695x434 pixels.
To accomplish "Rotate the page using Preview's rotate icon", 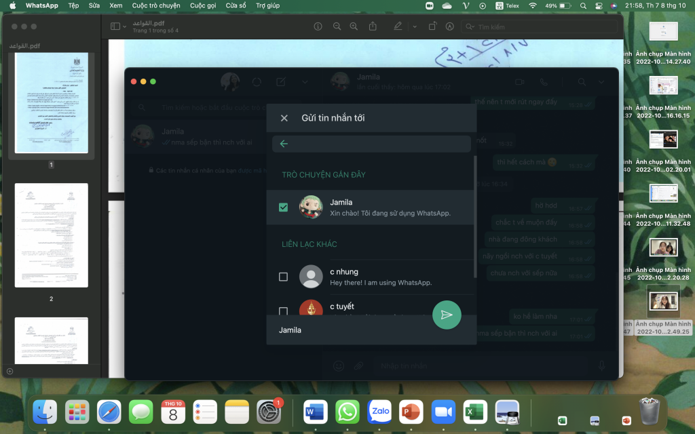I will point(432,26).
